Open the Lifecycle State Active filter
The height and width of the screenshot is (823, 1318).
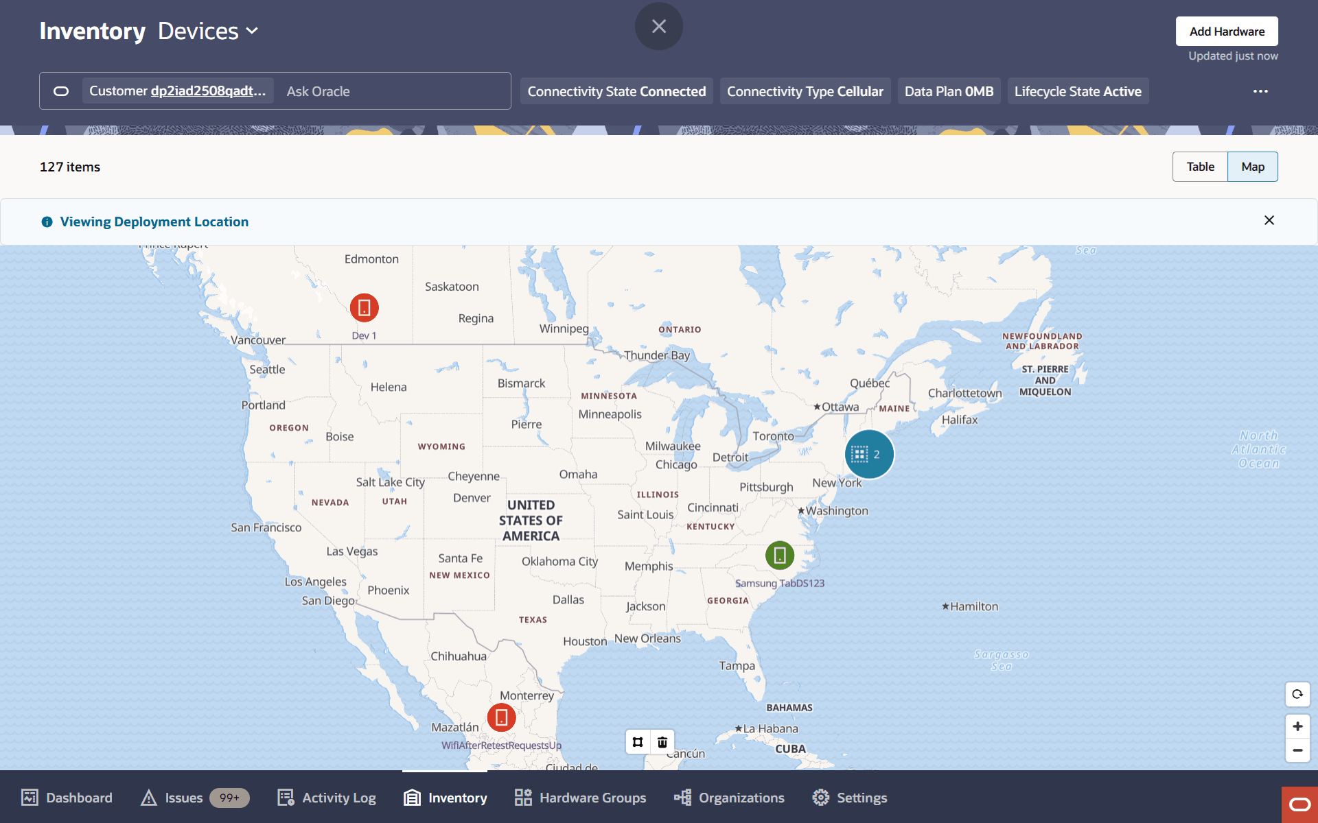pos(1078,91)
